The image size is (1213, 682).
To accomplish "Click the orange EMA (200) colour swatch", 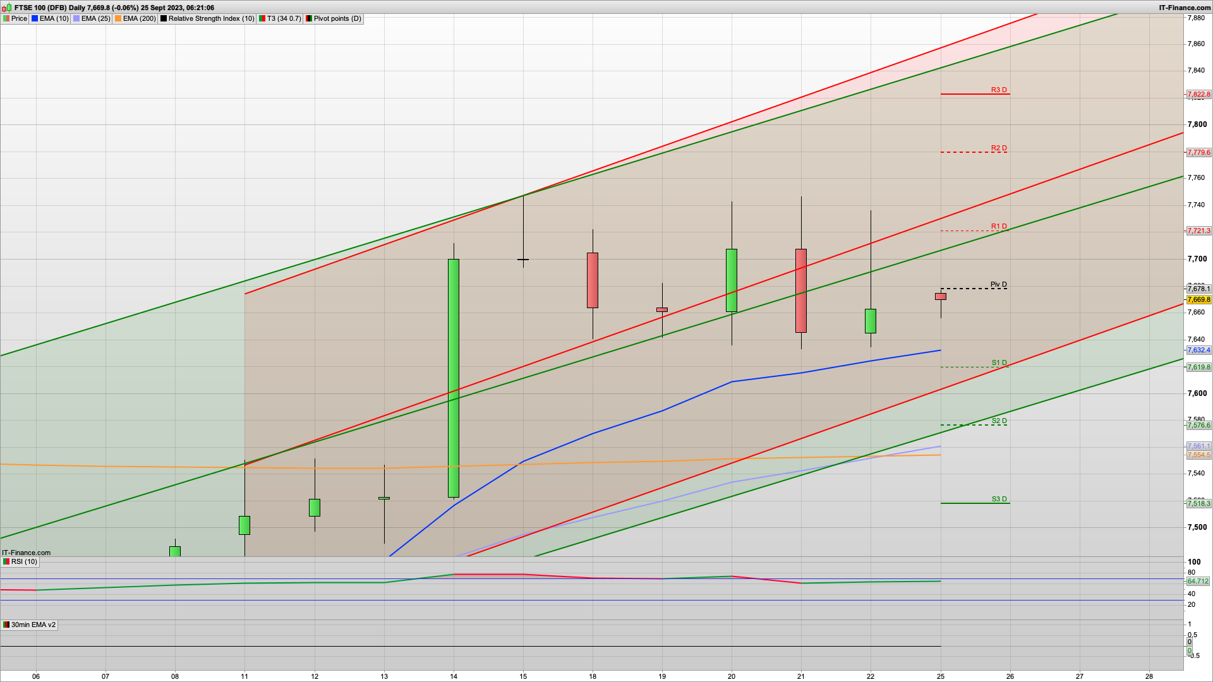I will pyautogui.click(x=118, y=18).
